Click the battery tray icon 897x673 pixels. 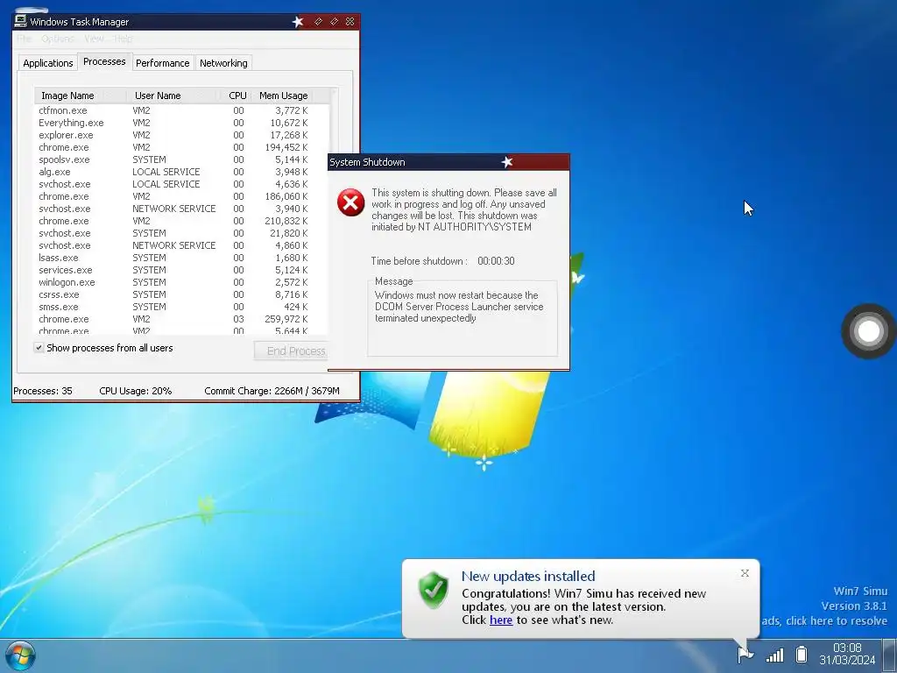pyautogui.click(x=802, y=654)
